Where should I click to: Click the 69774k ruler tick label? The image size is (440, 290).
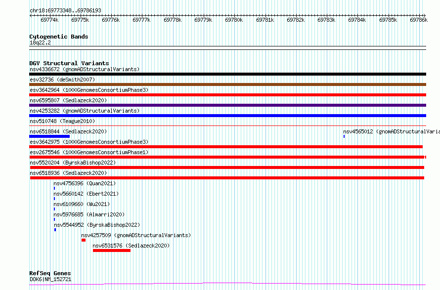click(x=49, y=20)
